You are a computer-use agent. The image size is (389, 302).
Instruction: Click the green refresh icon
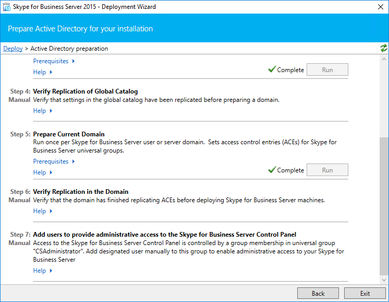pyautogui.click(x=384, y=48)
